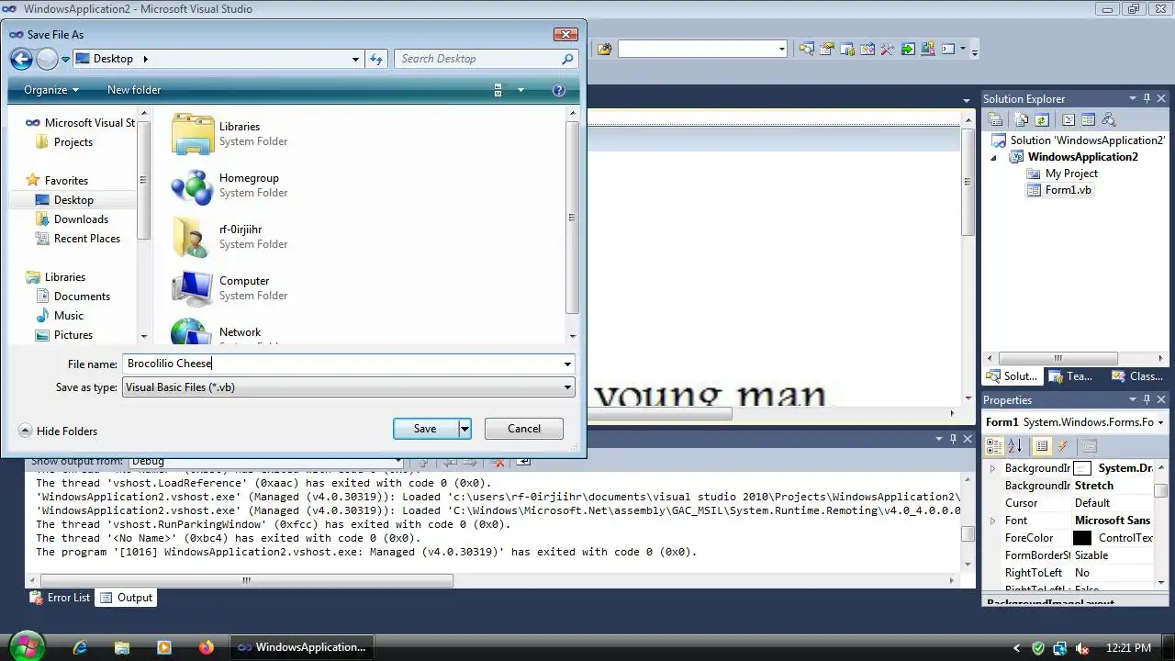The image size is (1175, 661).
Task: Cancel the Save File As dialog
Action: (524, 429)
